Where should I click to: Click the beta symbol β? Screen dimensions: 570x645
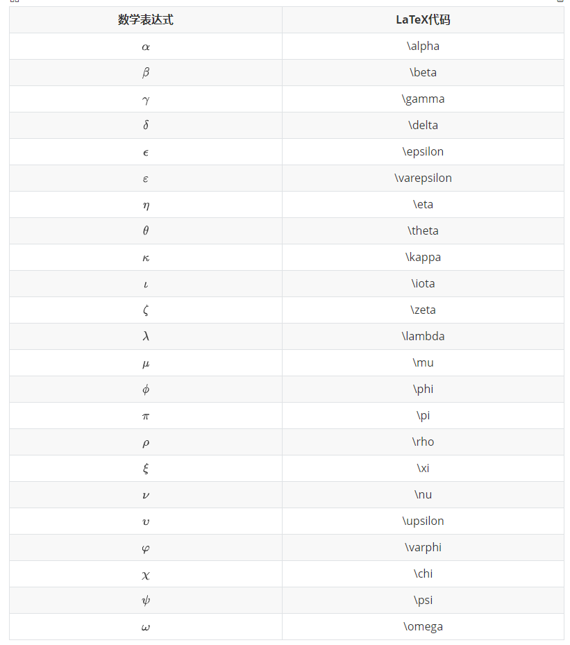[146, 73]
